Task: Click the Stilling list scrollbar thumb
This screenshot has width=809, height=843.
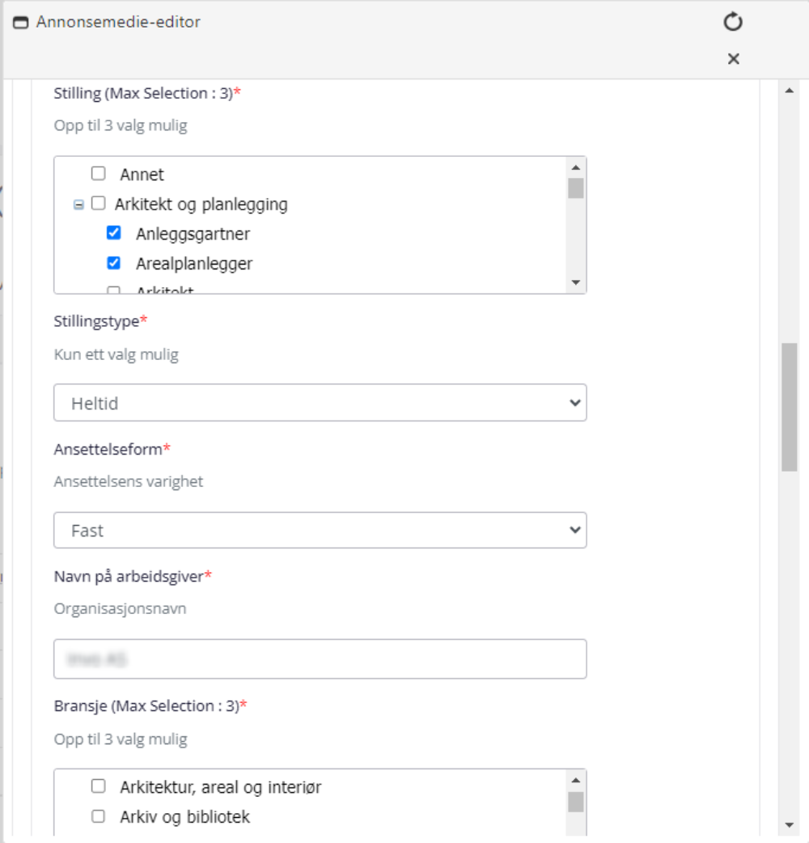Action: (x=576, y=189)
